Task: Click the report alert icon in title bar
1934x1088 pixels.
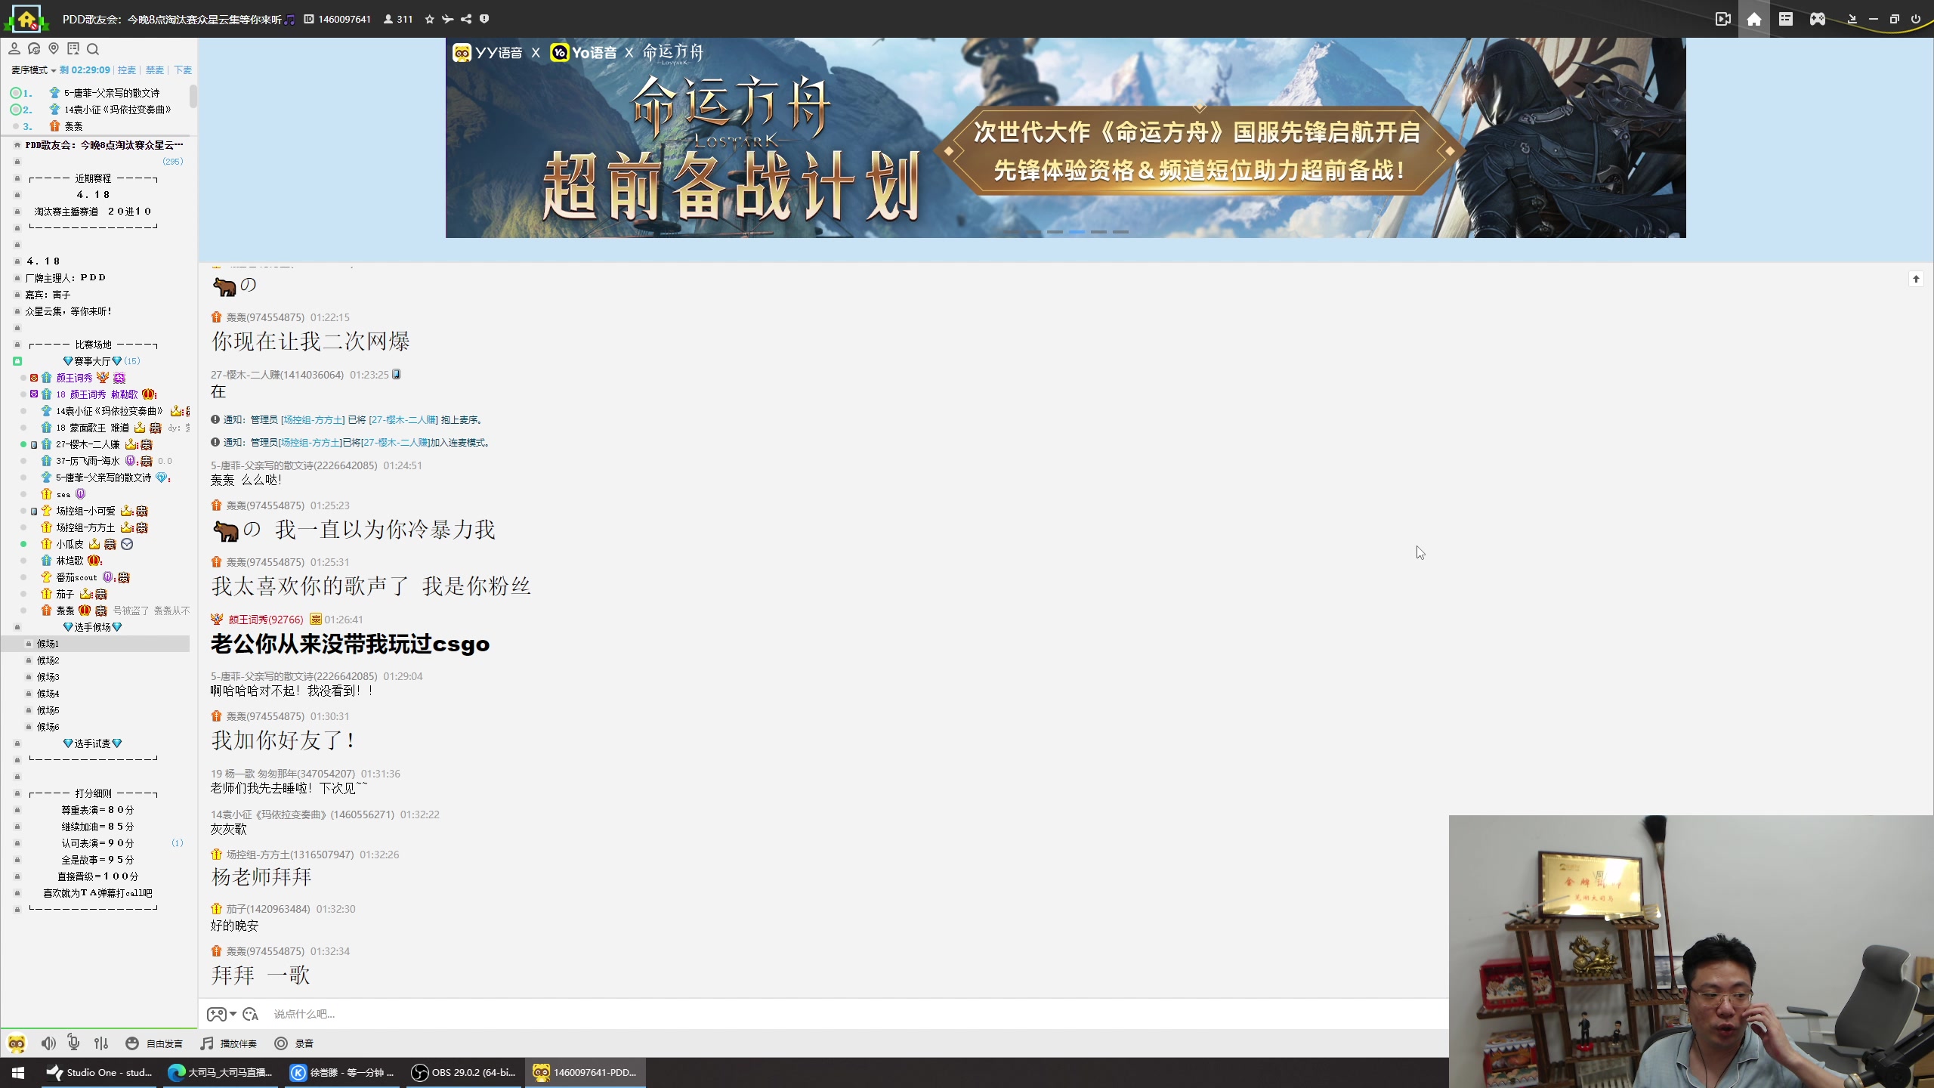Action: (484, 20)
